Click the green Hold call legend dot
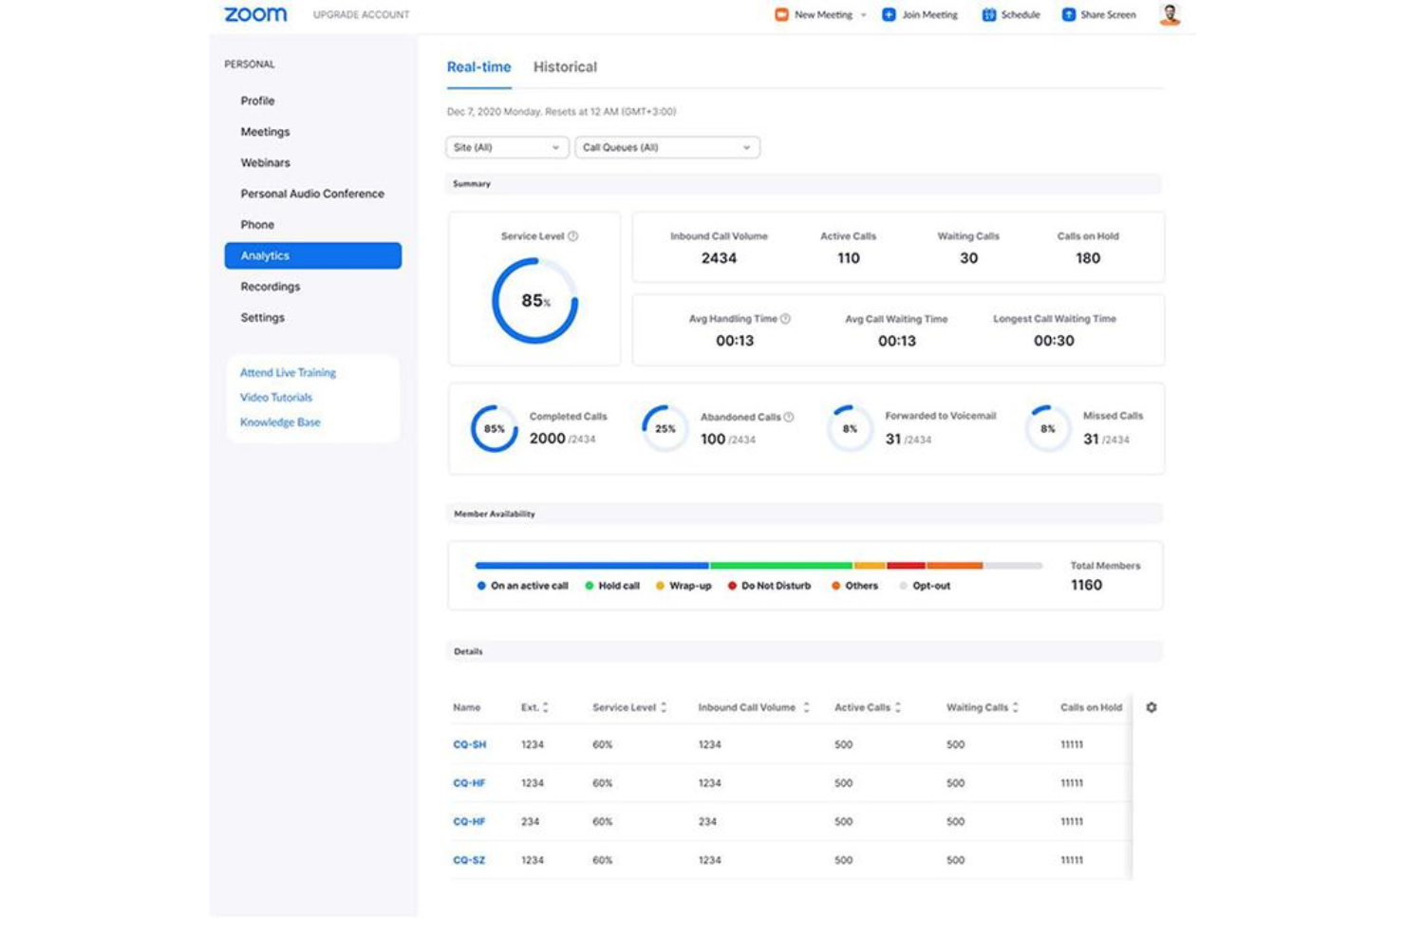 pos(590,586)
